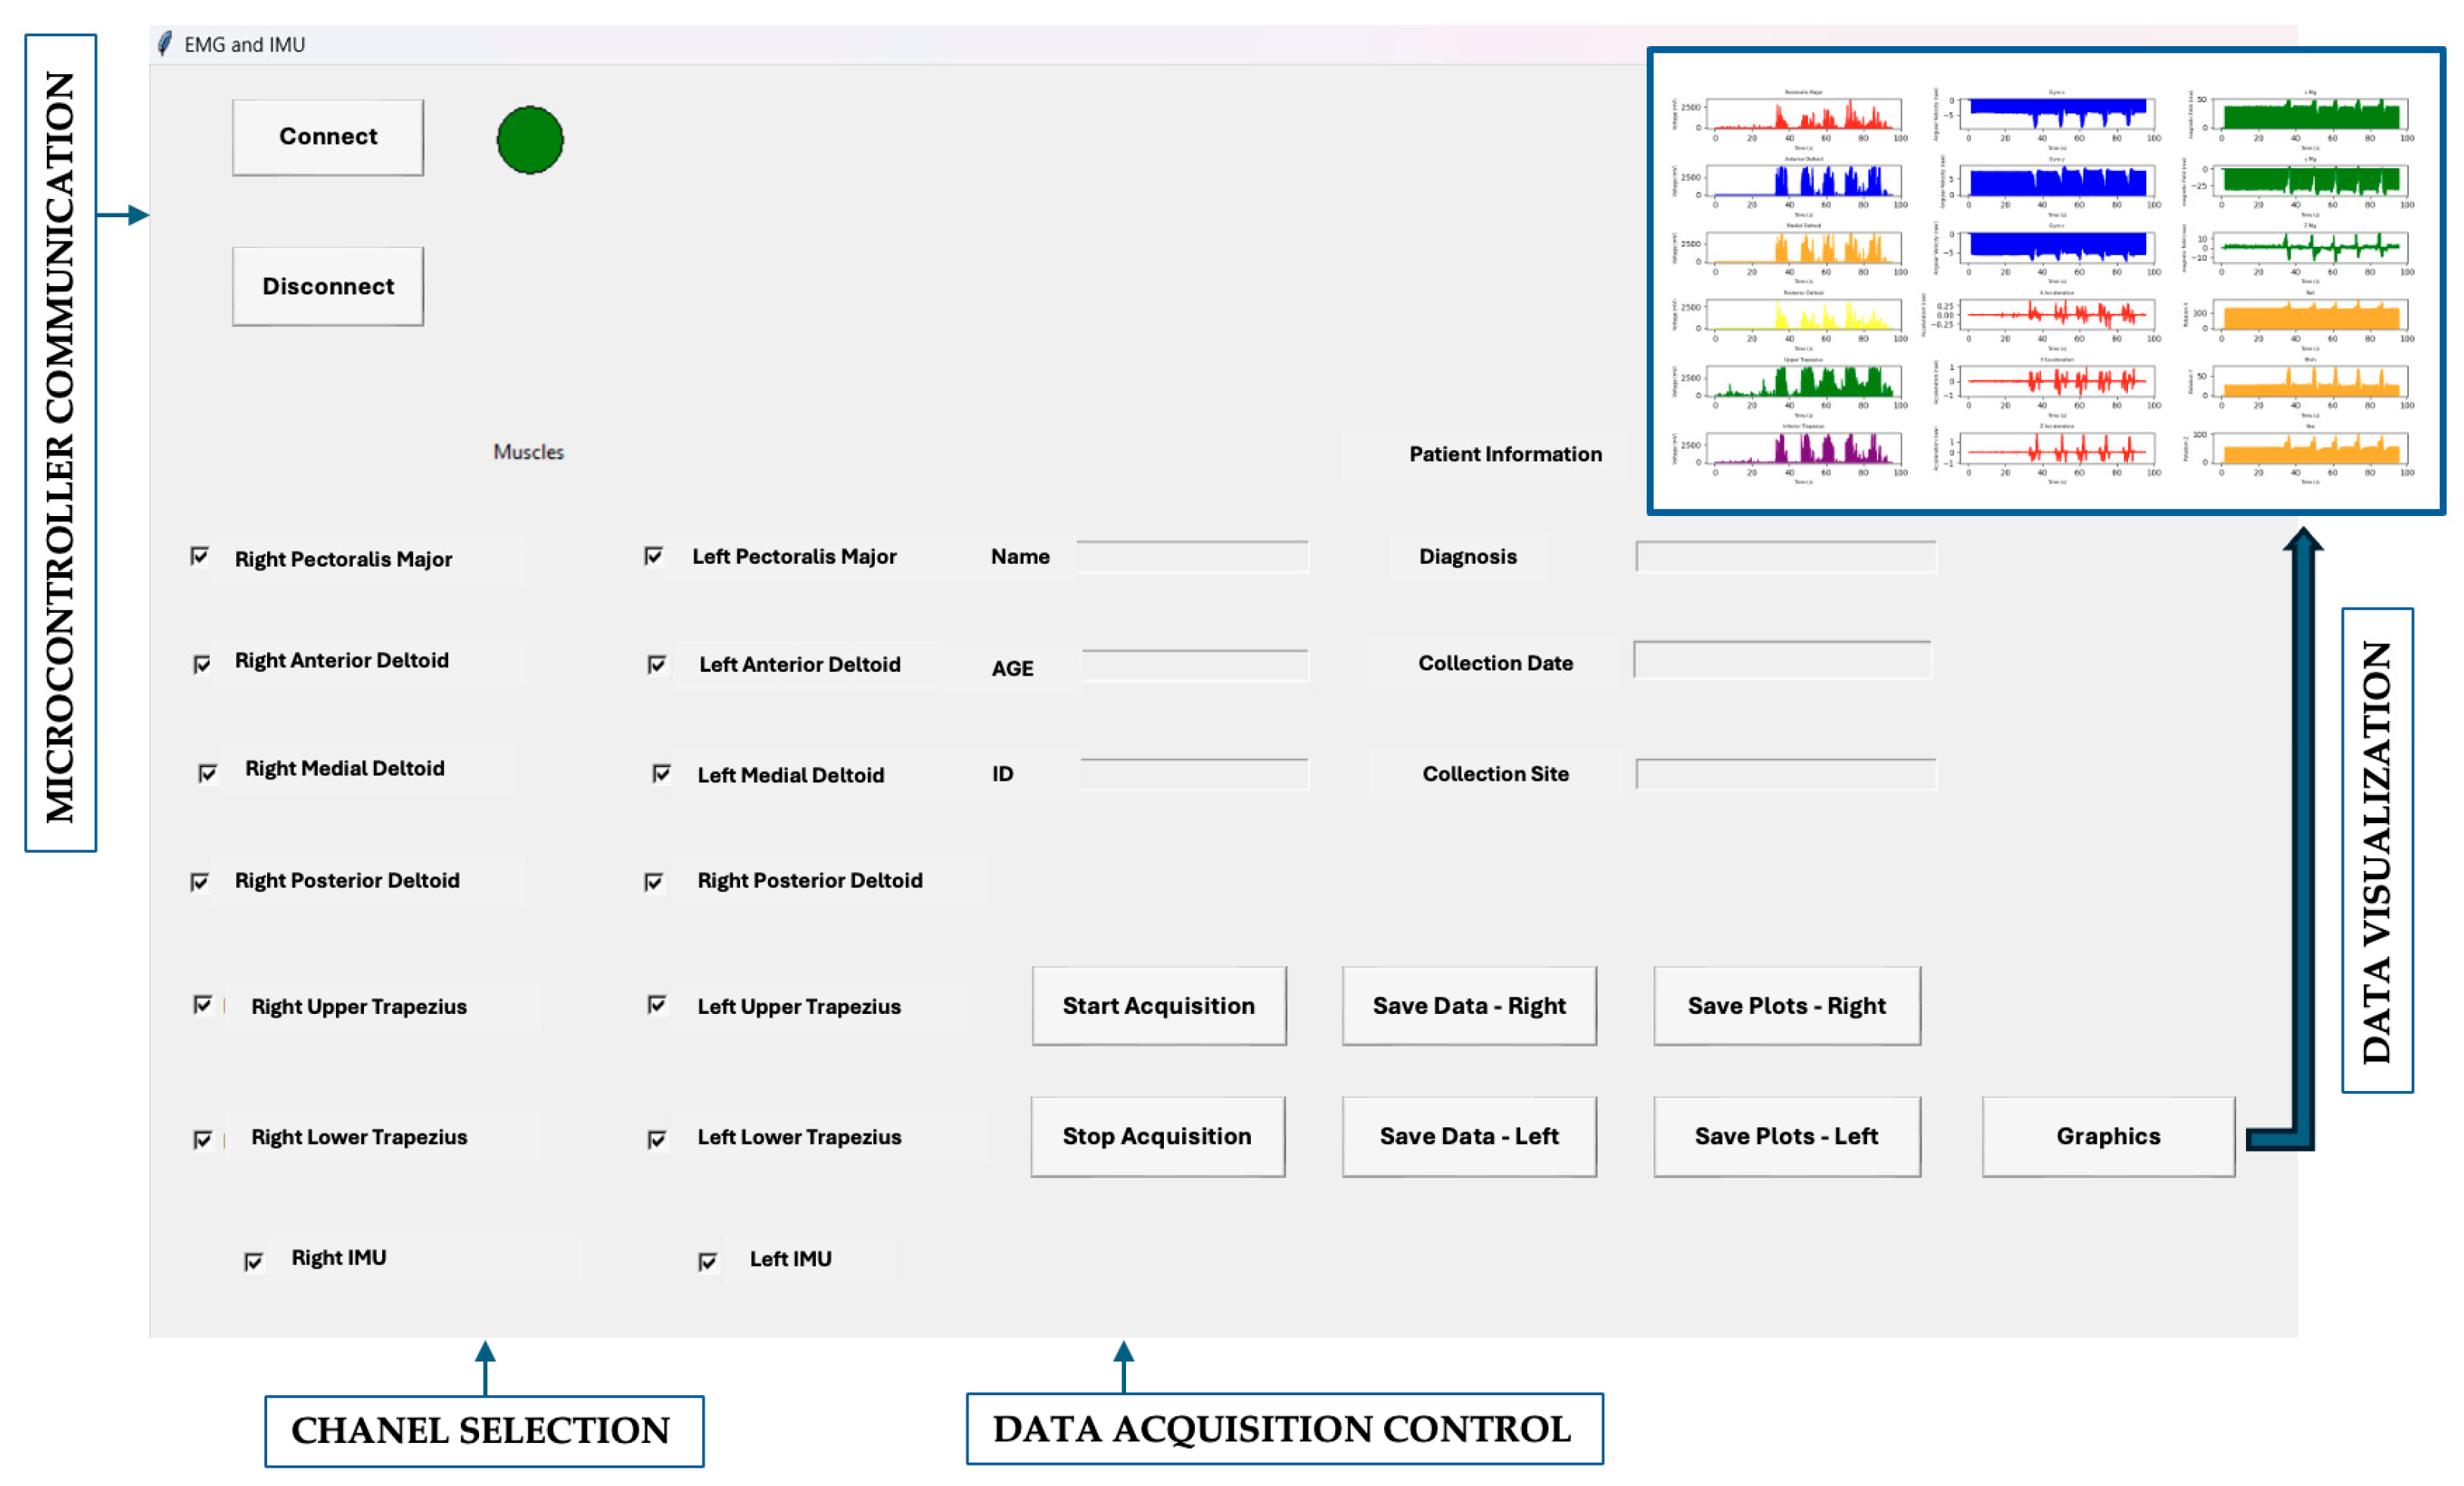The height and width of the screenshot is (1486, 2464).
Task: Click the Patient Information heading
Action: (x=1505, y=454)
